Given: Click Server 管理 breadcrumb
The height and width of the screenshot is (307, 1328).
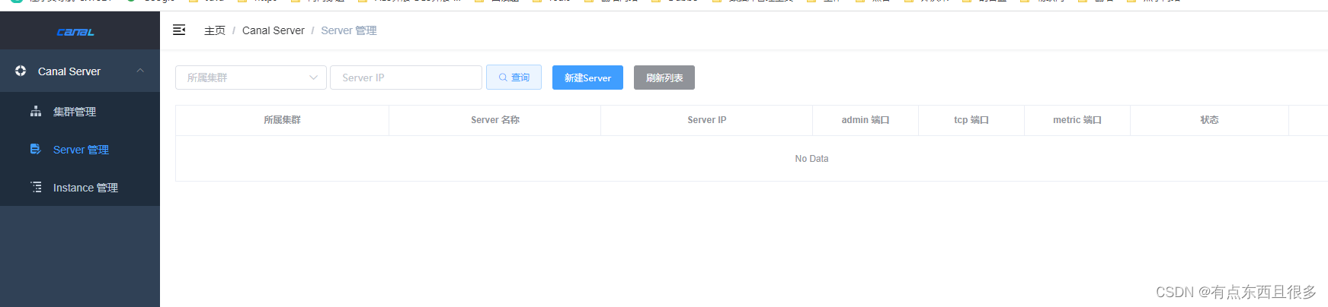Looking at the screenshot, I should pyautogui.click(x=349, y=30).
